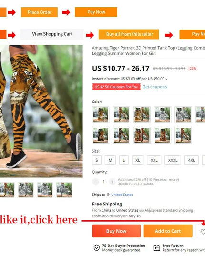Select size XL

pos(138,160)
